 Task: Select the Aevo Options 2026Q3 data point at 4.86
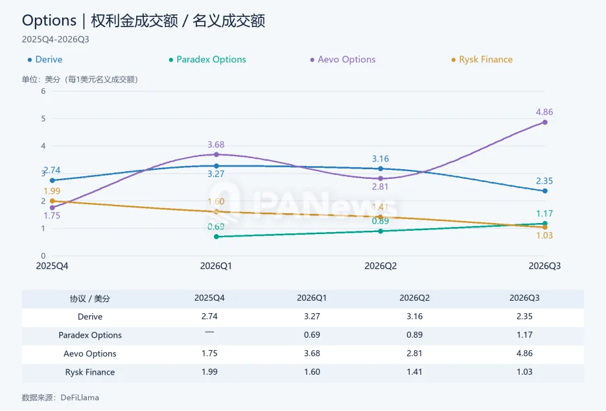tap(545, 122)
